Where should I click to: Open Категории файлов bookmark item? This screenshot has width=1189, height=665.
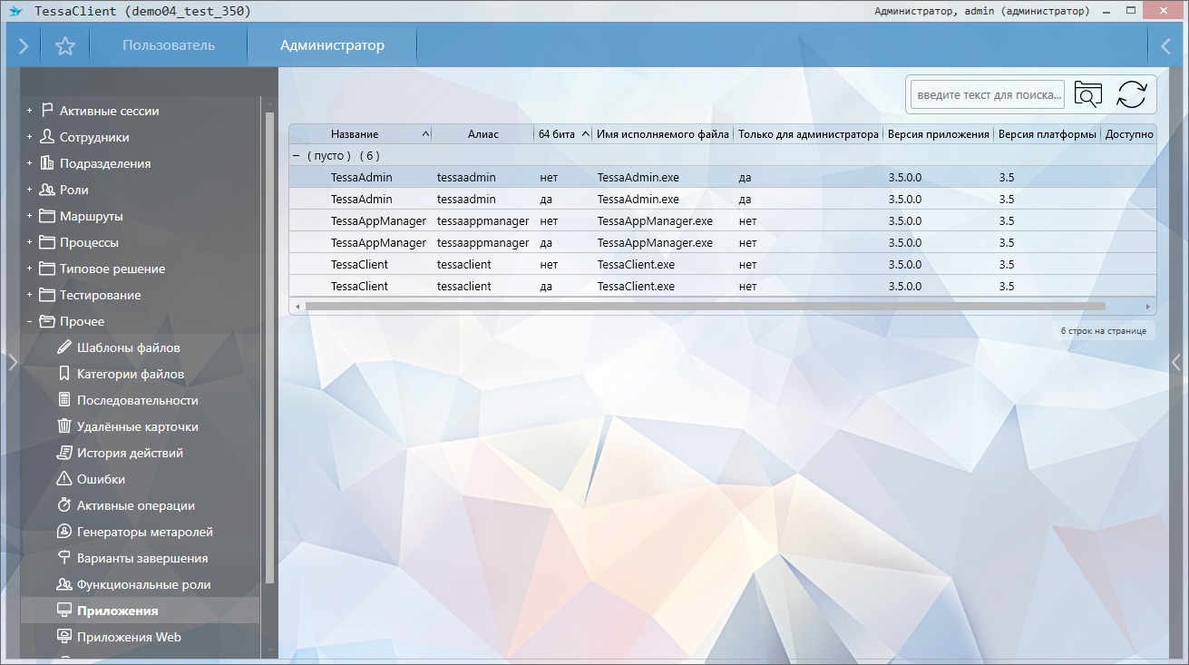130,374
